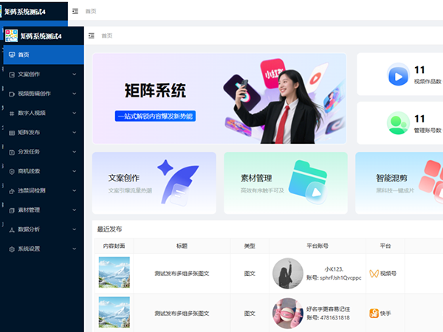Viewport: 443px width, 332px height.
Task: Click the 矩阵发布 sidebar icon
Action: [x=11, y=133]
